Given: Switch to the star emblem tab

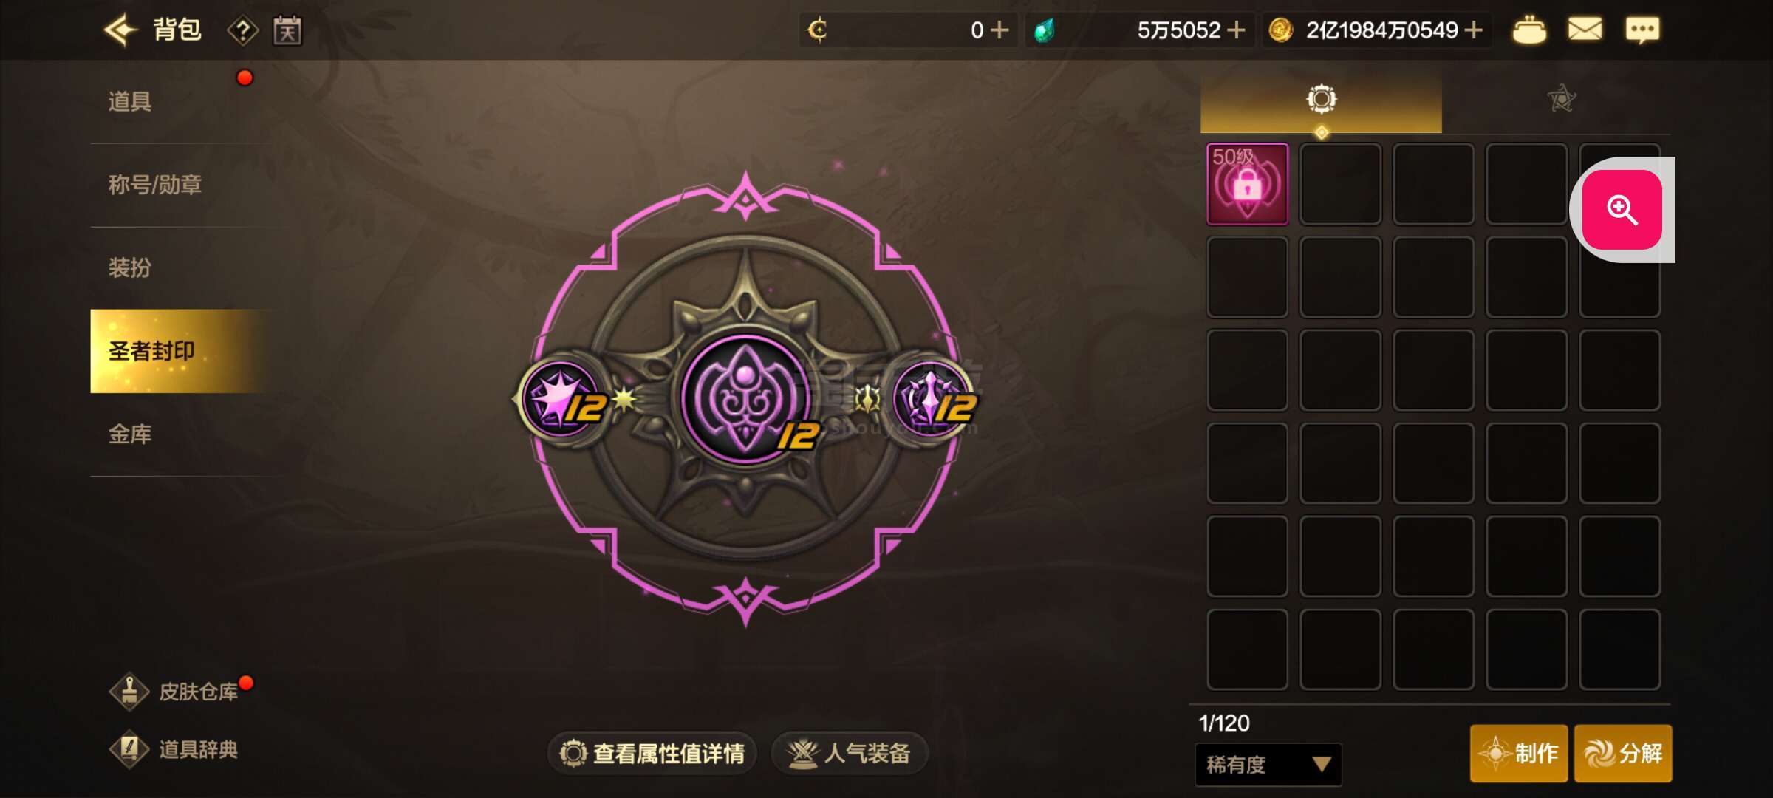Looking at the screenshot, I should tap(1561, 99).
